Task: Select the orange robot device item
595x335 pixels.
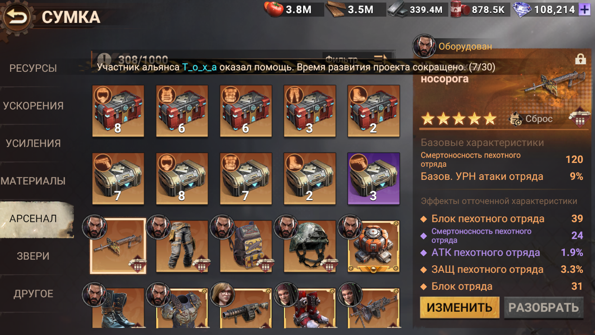Action: click(374, 246)
